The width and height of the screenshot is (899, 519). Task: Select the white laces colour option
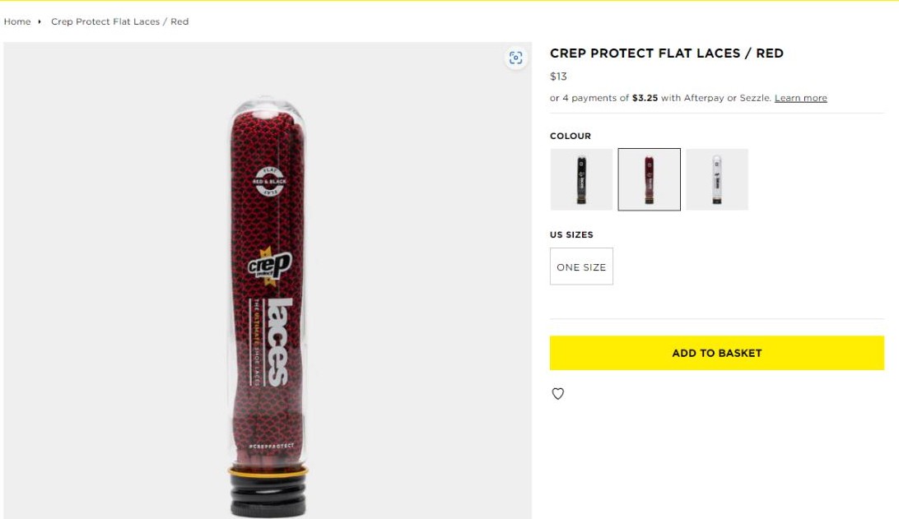click(x=717, y=179)
